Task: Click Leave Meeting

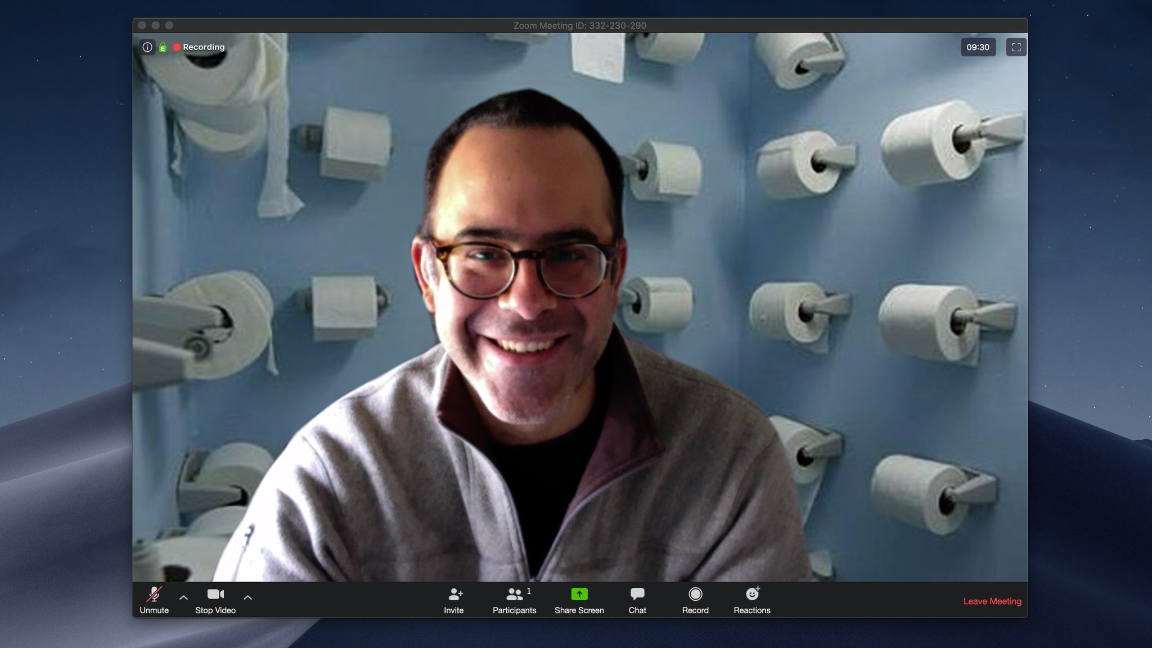Action: click(x=992, y=601)
